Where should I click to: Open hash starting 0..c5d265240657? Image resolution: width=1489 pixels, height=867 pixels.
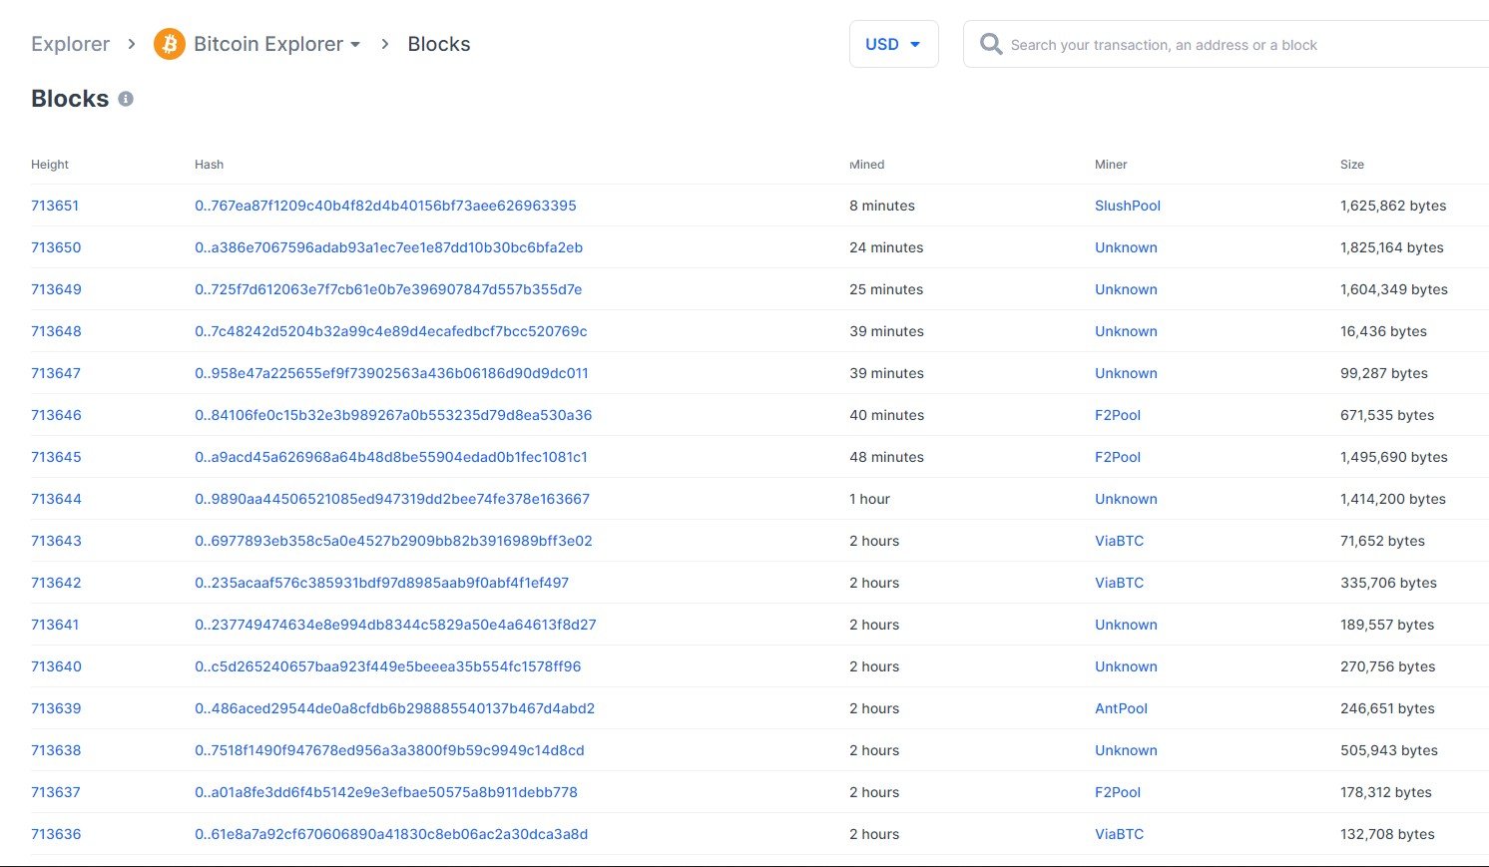pyautogui.click(x=388, y=666)
